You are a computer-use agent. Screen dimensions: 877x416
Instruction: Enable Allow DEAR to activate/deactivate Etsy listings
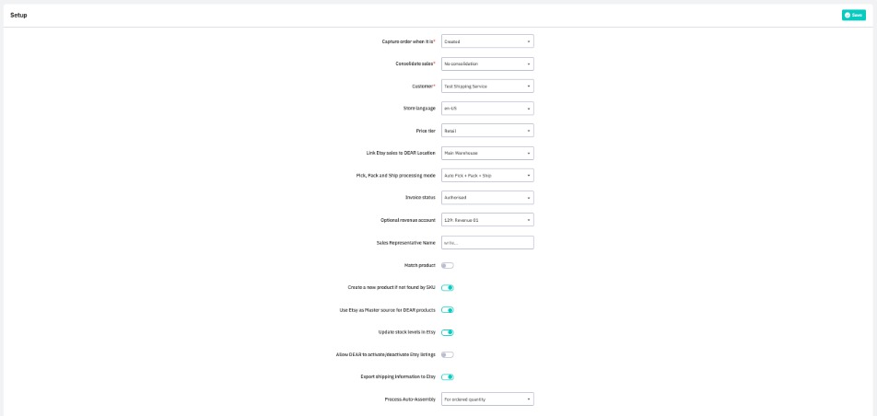448,354
